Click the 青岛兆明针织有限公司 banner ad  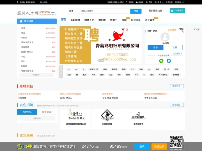tap(100, 45)
